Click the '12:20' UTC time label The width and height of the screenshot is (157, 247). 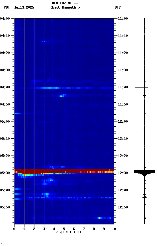pyautogui.click(x=123, y=156)
